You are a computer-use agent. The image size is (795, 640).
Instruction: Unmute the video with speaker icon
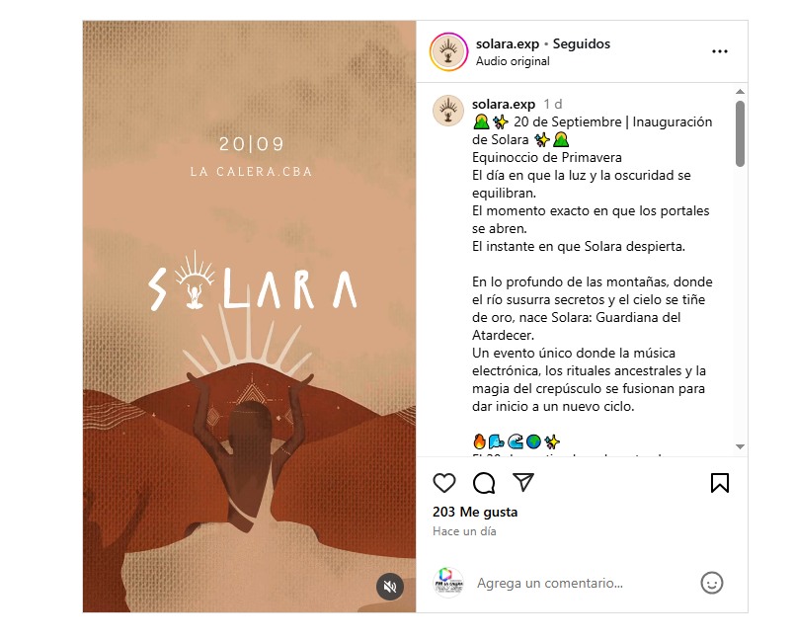(x=390, y=587)
